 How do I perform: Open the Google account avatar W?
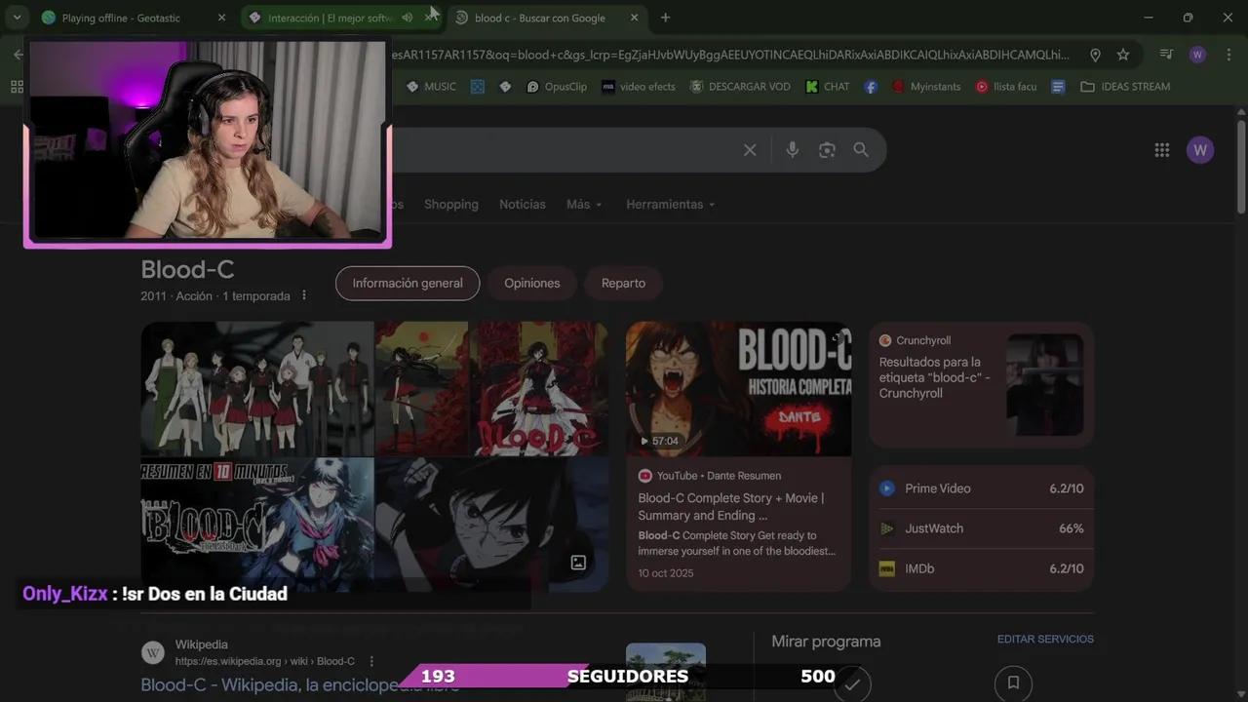(1200, 150)
